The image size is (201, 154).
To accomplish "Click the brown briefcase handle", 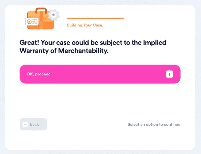I will point(41,10).
